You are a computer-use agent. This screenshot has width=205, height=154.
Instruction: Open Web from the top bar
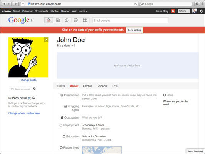pos(74,11)
